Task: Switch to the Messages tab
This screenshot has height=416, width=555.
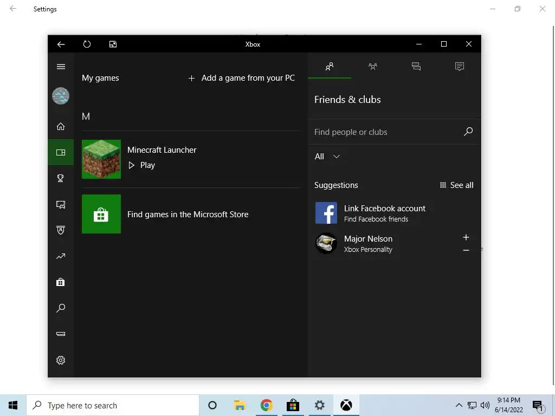Action: click(416, 67)
